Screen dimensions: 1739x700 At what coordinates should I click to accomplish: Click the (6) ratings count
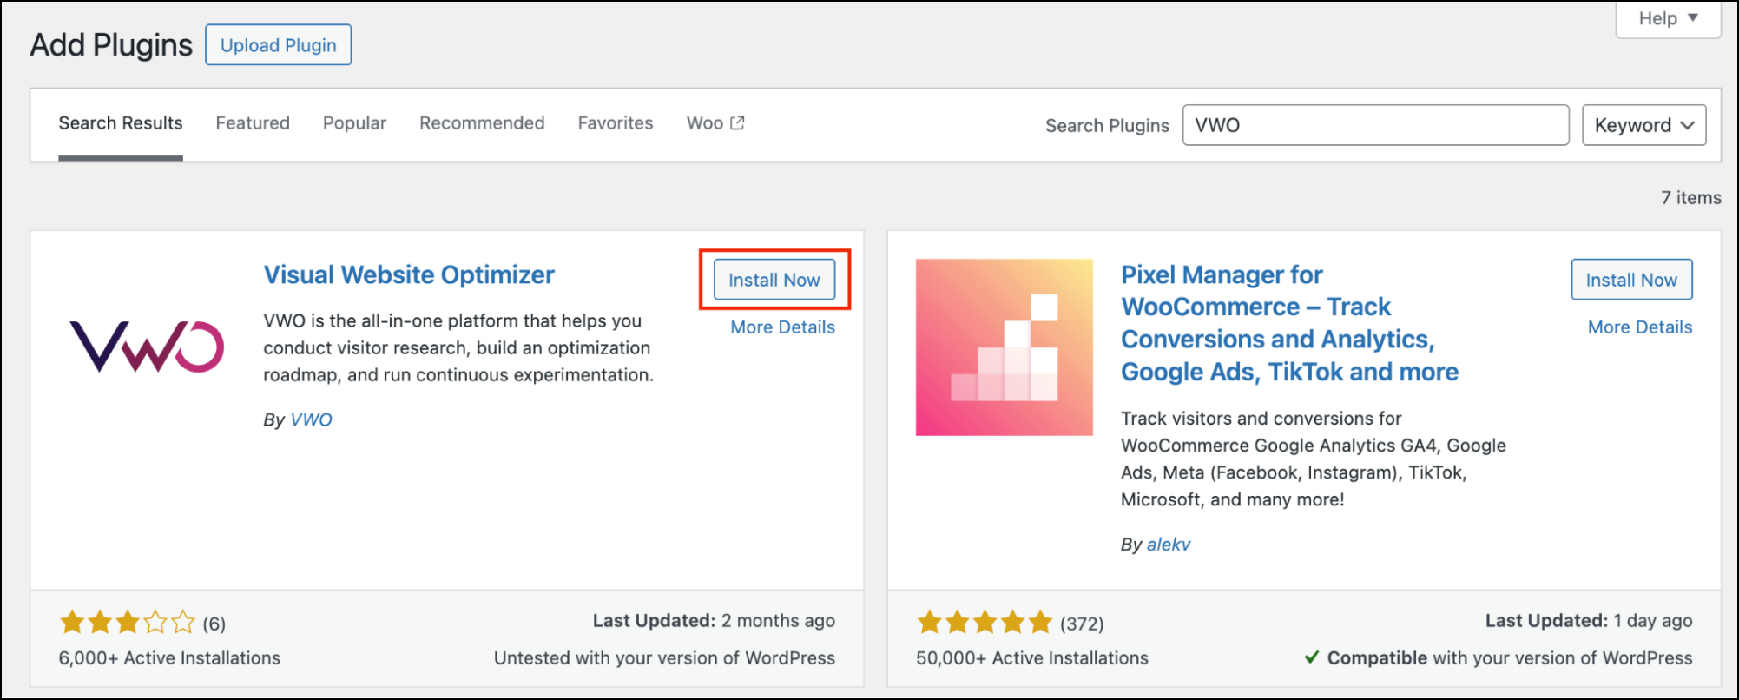pyautogui.click(x=214, y=624)
